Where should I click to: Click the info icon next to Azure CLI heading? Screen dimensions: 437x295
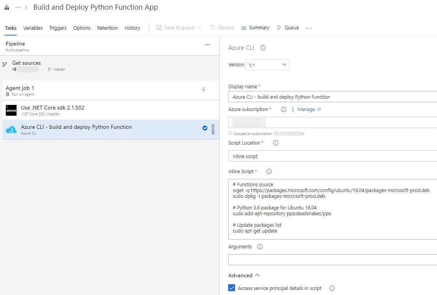262,47
